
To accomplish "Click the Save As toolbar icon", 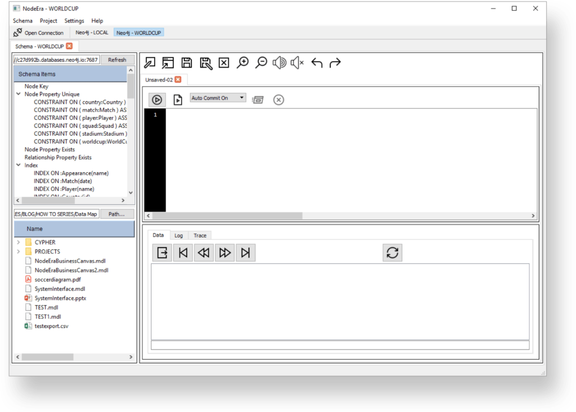I will tap(206, 63).
